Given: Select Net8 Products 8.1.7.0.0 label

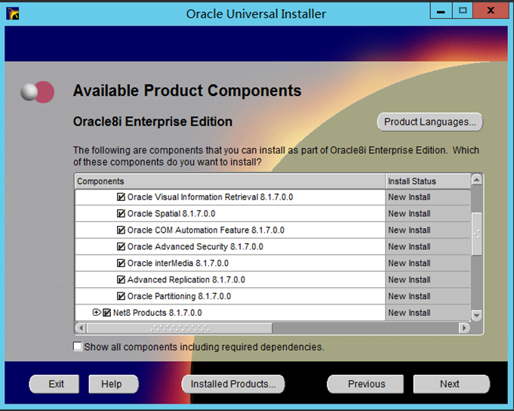Looking at the screenshot, I should tap(157, 313).
